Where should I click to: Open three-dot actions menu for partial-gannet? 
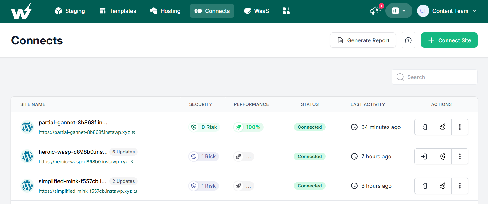coord(460,127)
